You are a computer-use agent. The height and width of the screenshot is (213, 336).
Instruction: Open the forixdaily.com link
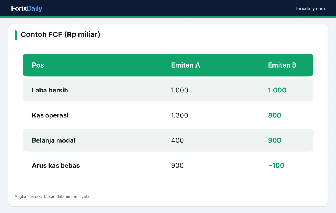tap(310, 8)
